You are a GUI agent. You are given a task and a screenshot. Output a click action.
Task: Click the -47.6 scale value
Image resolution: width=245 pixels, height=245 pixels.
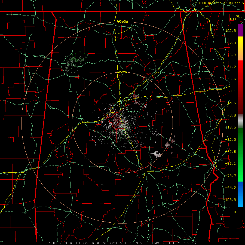pos(231,152)
